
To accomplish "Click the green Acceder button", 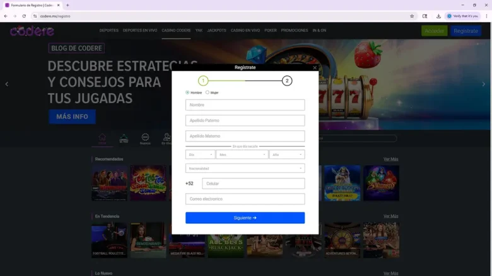I will coord(434,31).
